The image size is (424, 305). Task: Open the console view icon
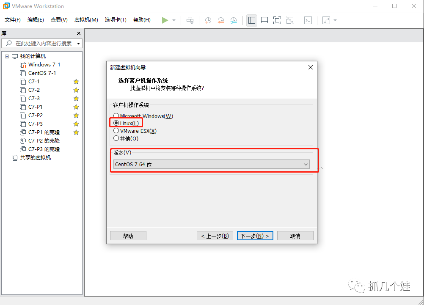pyautogui.click(x=308, y=20)
